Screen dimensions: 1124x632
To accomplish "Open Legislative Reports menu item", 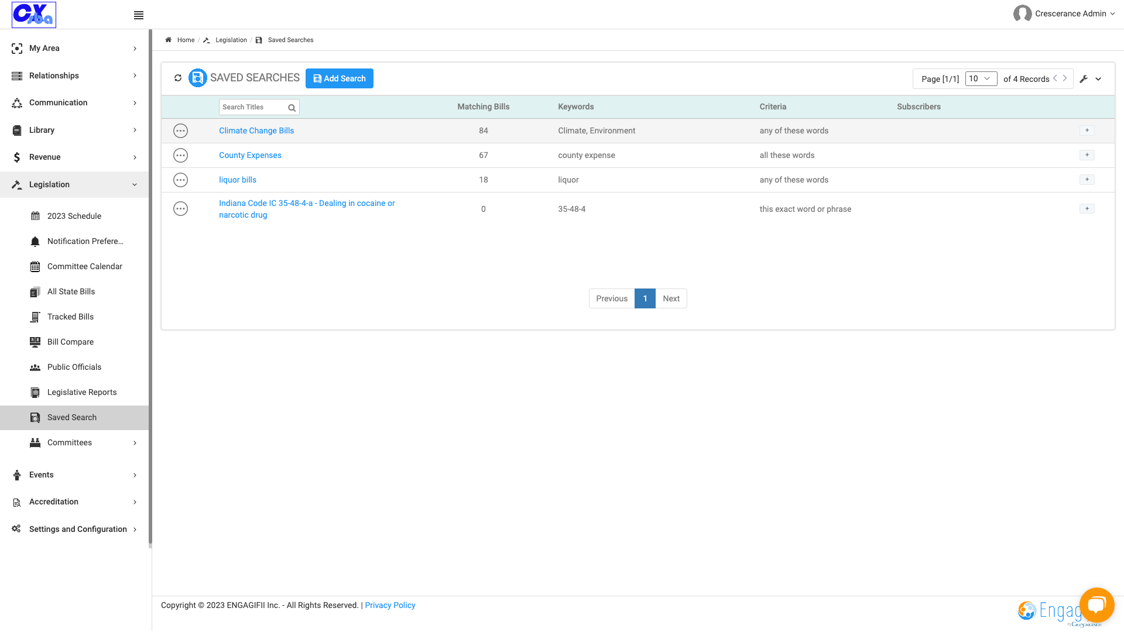I will click(x=74, y=392).
